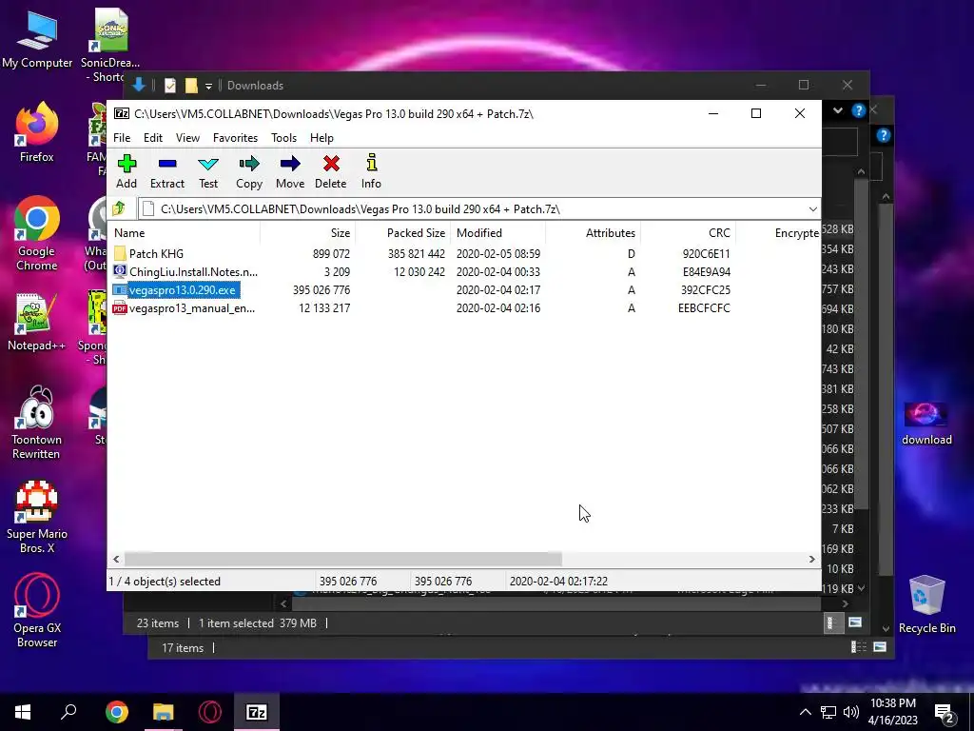Screen dimensions: 974x731
Task: Open the 7-Zip File menu
Action: point(122,137)
